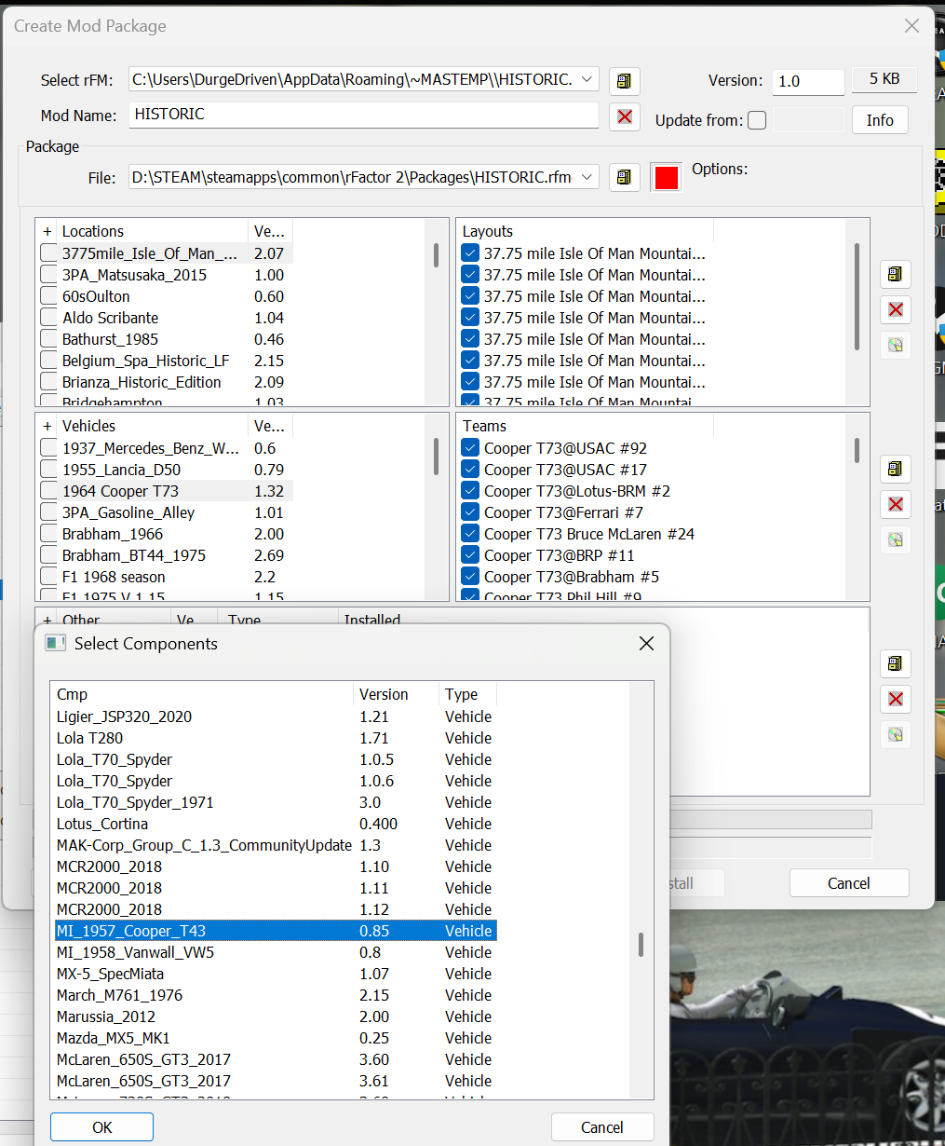Check the Brabham_BT44_1975 vehicle checkbox
945x1146 pixels.
point(49,555)
